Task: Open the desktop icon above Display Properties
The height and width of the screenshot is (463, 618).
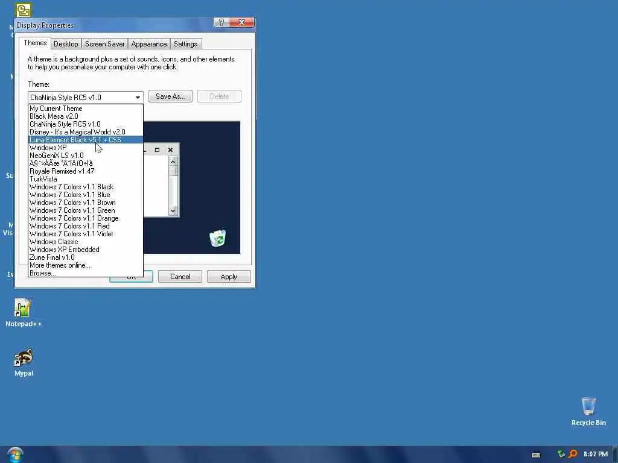Action: pyautogui.click(x=24, y=10)
